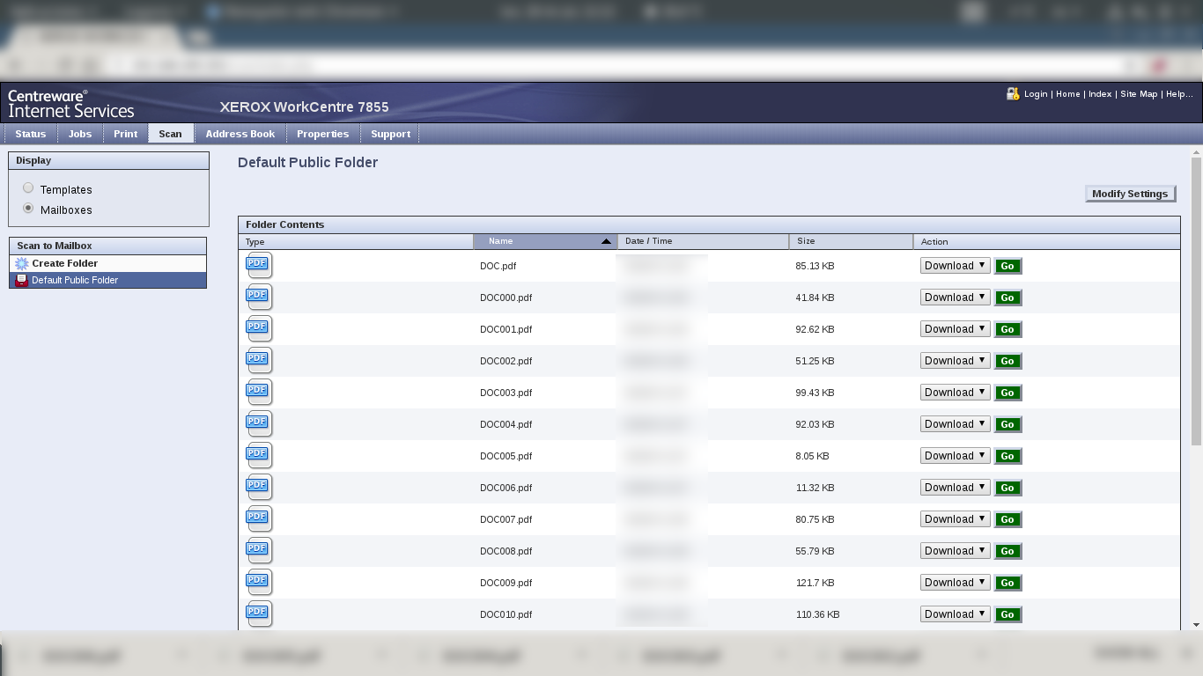Sort by the Size column header
The height and width of the screenshot is (676, 1203).
coord(852,241)
